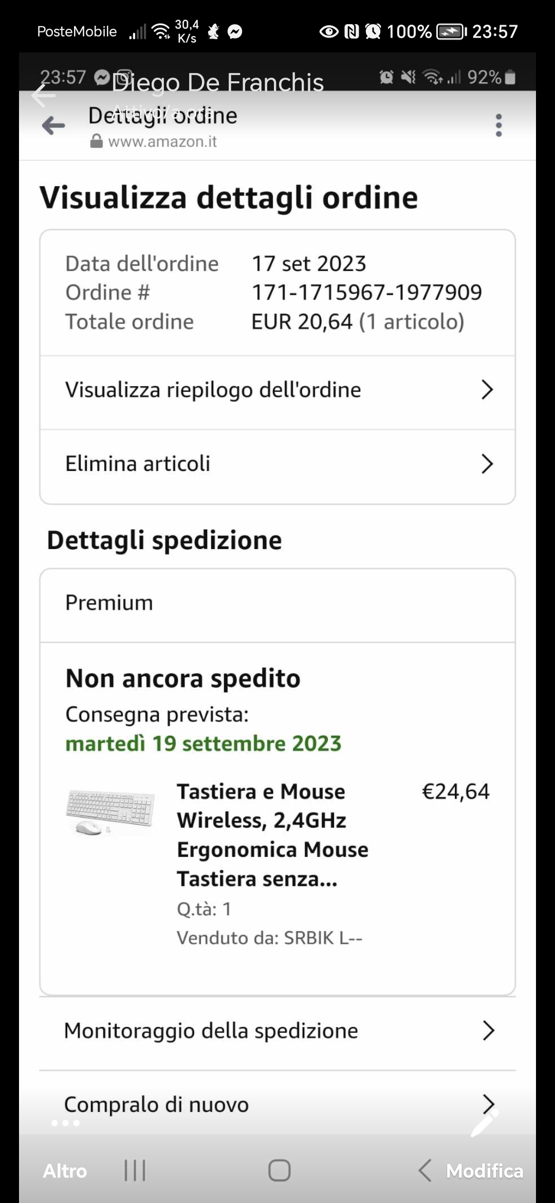Tap the padlock icon beside www.amazon.it

tap(96, 141)
